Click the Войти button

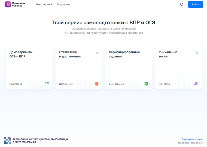coord(196,4)
